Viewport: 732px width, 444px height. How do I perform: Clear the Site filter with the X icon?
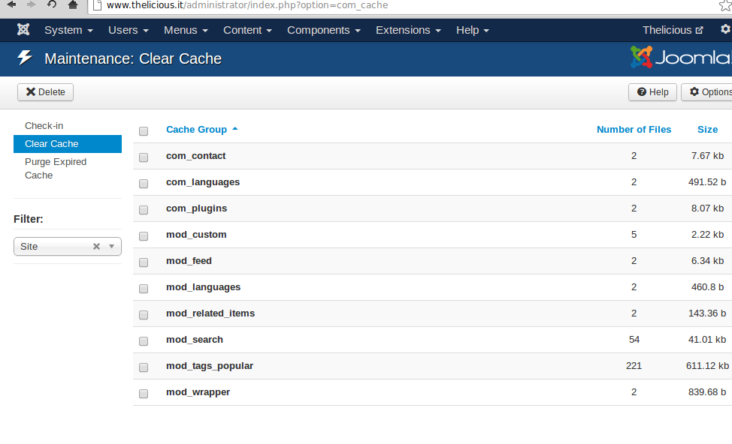96,247
